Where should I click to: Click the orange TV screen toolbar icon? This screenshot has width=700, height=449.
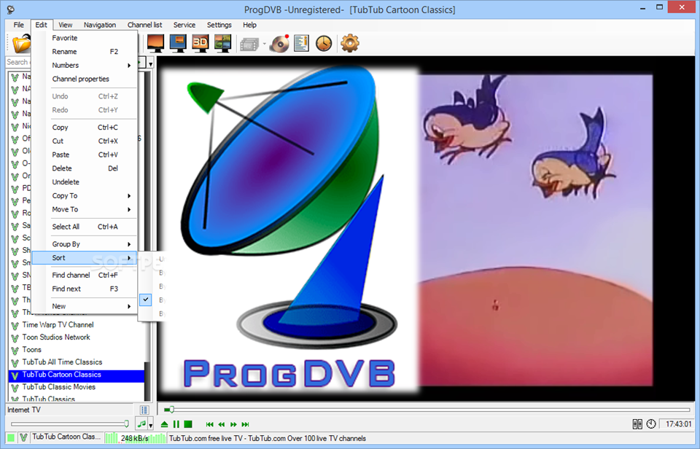[155, 43]
